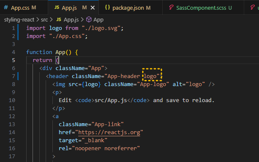Click the curly braces icon on package.json tab
259x162 pixels.
coord(107,7)
